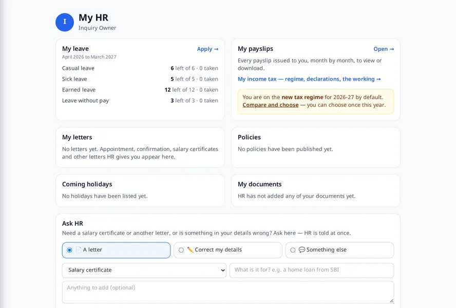This screenshot has width=456, height=308.
Task: Click 'April 2026 to March 2027' period text
Action: click(x=89, y=56)
